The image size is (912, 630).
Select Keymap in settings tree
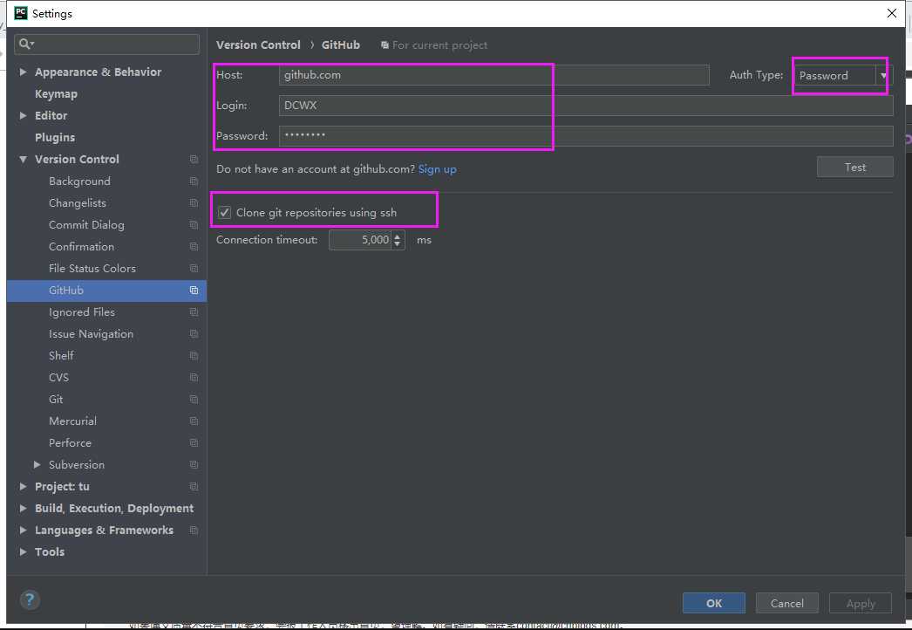tap(56, 93)
